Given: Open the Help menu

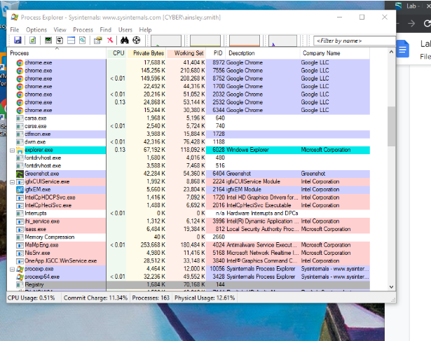Looking at the screenshot, I should [x=145, y=29].
